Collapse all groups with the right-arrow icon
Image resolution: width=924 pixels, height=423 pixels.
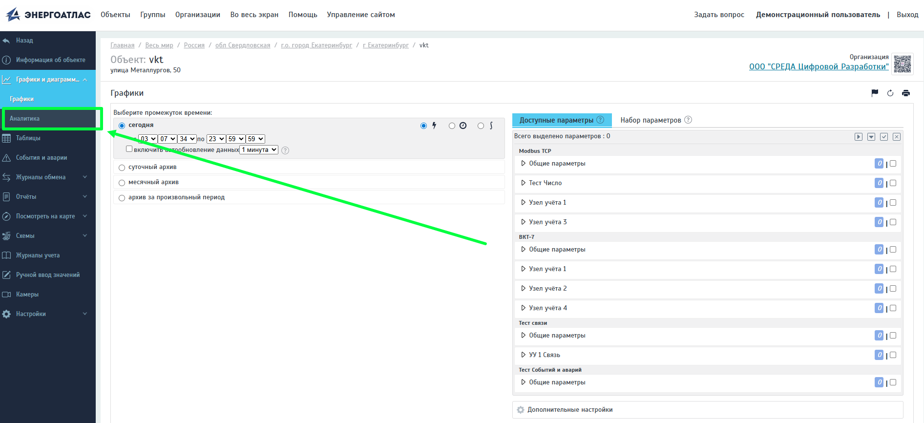click(859, 137)
